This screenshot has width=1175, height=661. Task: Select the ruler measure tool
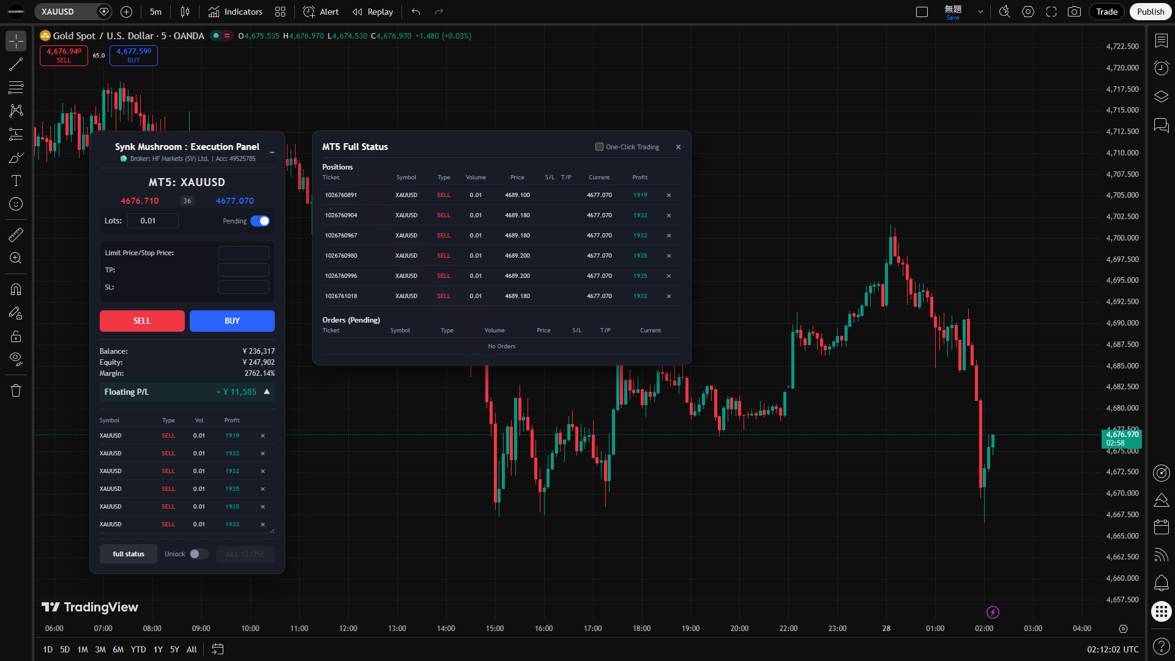[16, 234]
